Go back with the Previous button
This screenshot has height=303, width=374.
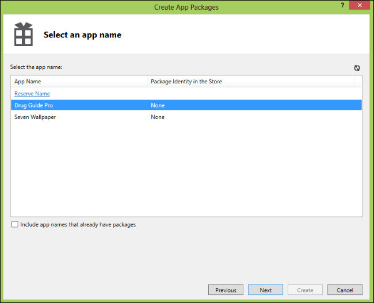click(x=226, y=290)
